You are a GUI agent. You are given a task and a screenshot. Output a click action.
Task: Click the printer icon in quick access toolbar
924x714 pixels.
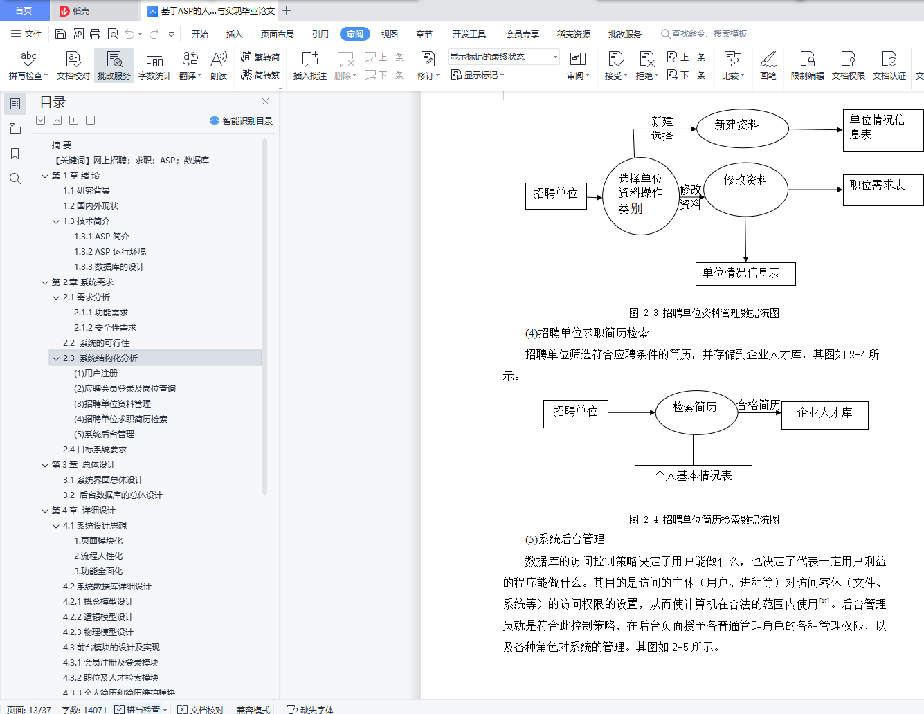96,34
